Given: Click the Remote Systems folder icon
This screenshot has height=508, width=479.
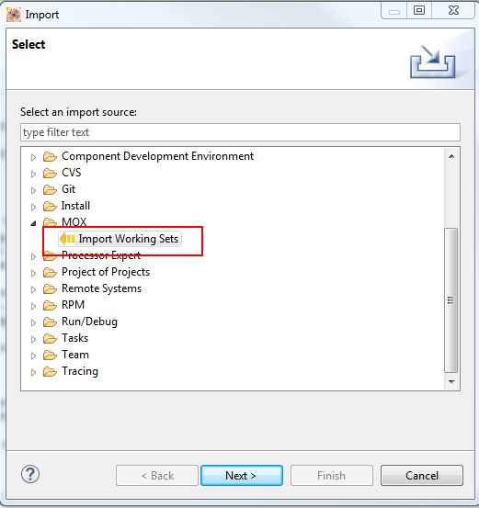Looking at the screenshot, I should pos(50,289).
